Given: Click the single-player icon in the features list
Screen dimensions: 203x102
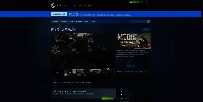Looking at the screenshot, I should coord(122,91).
